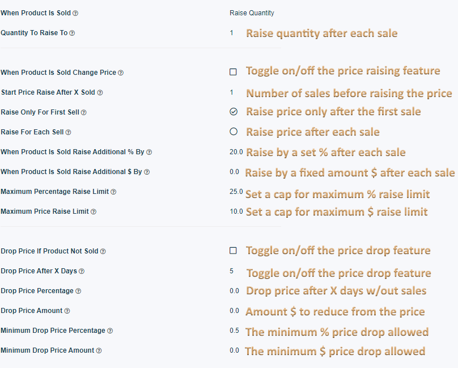Screen dimensions: 458x368
Task: Show help for Raise Only For First Sell
Action: [83, 112]
